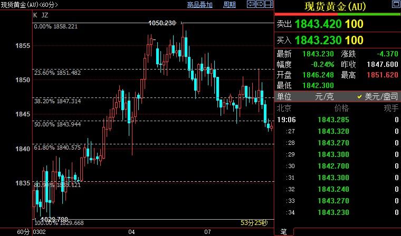Click the 38.20% 1847.314 Fibonacci label
401x236 pixels.
tap(58, 101)
